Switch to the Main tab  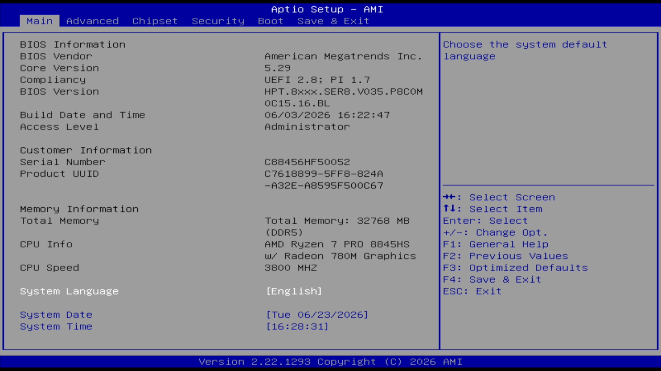39,21
